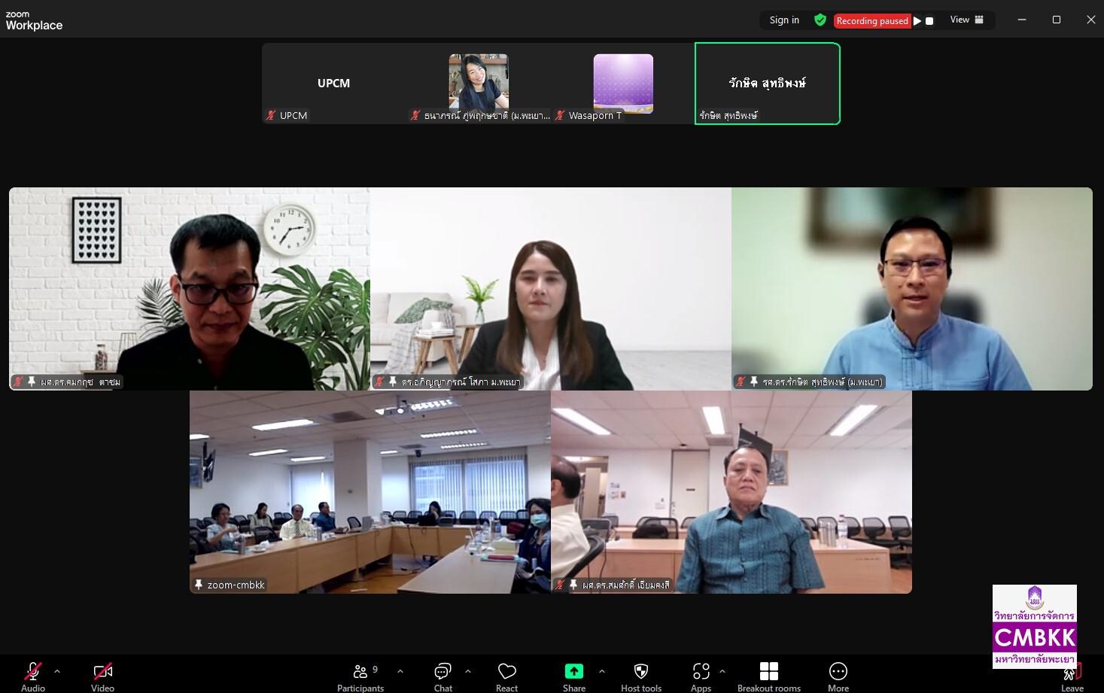
Task: Expand the share options chevron
Action: tap(602, 670)
